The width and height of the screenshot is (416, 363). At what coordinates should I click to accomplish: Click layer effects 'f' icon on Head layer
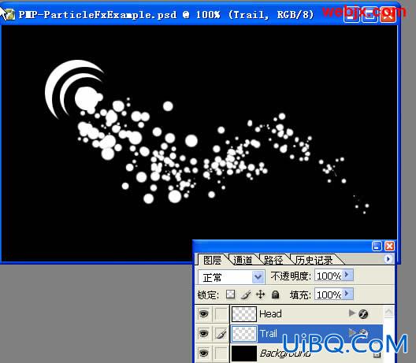(363, 314)
